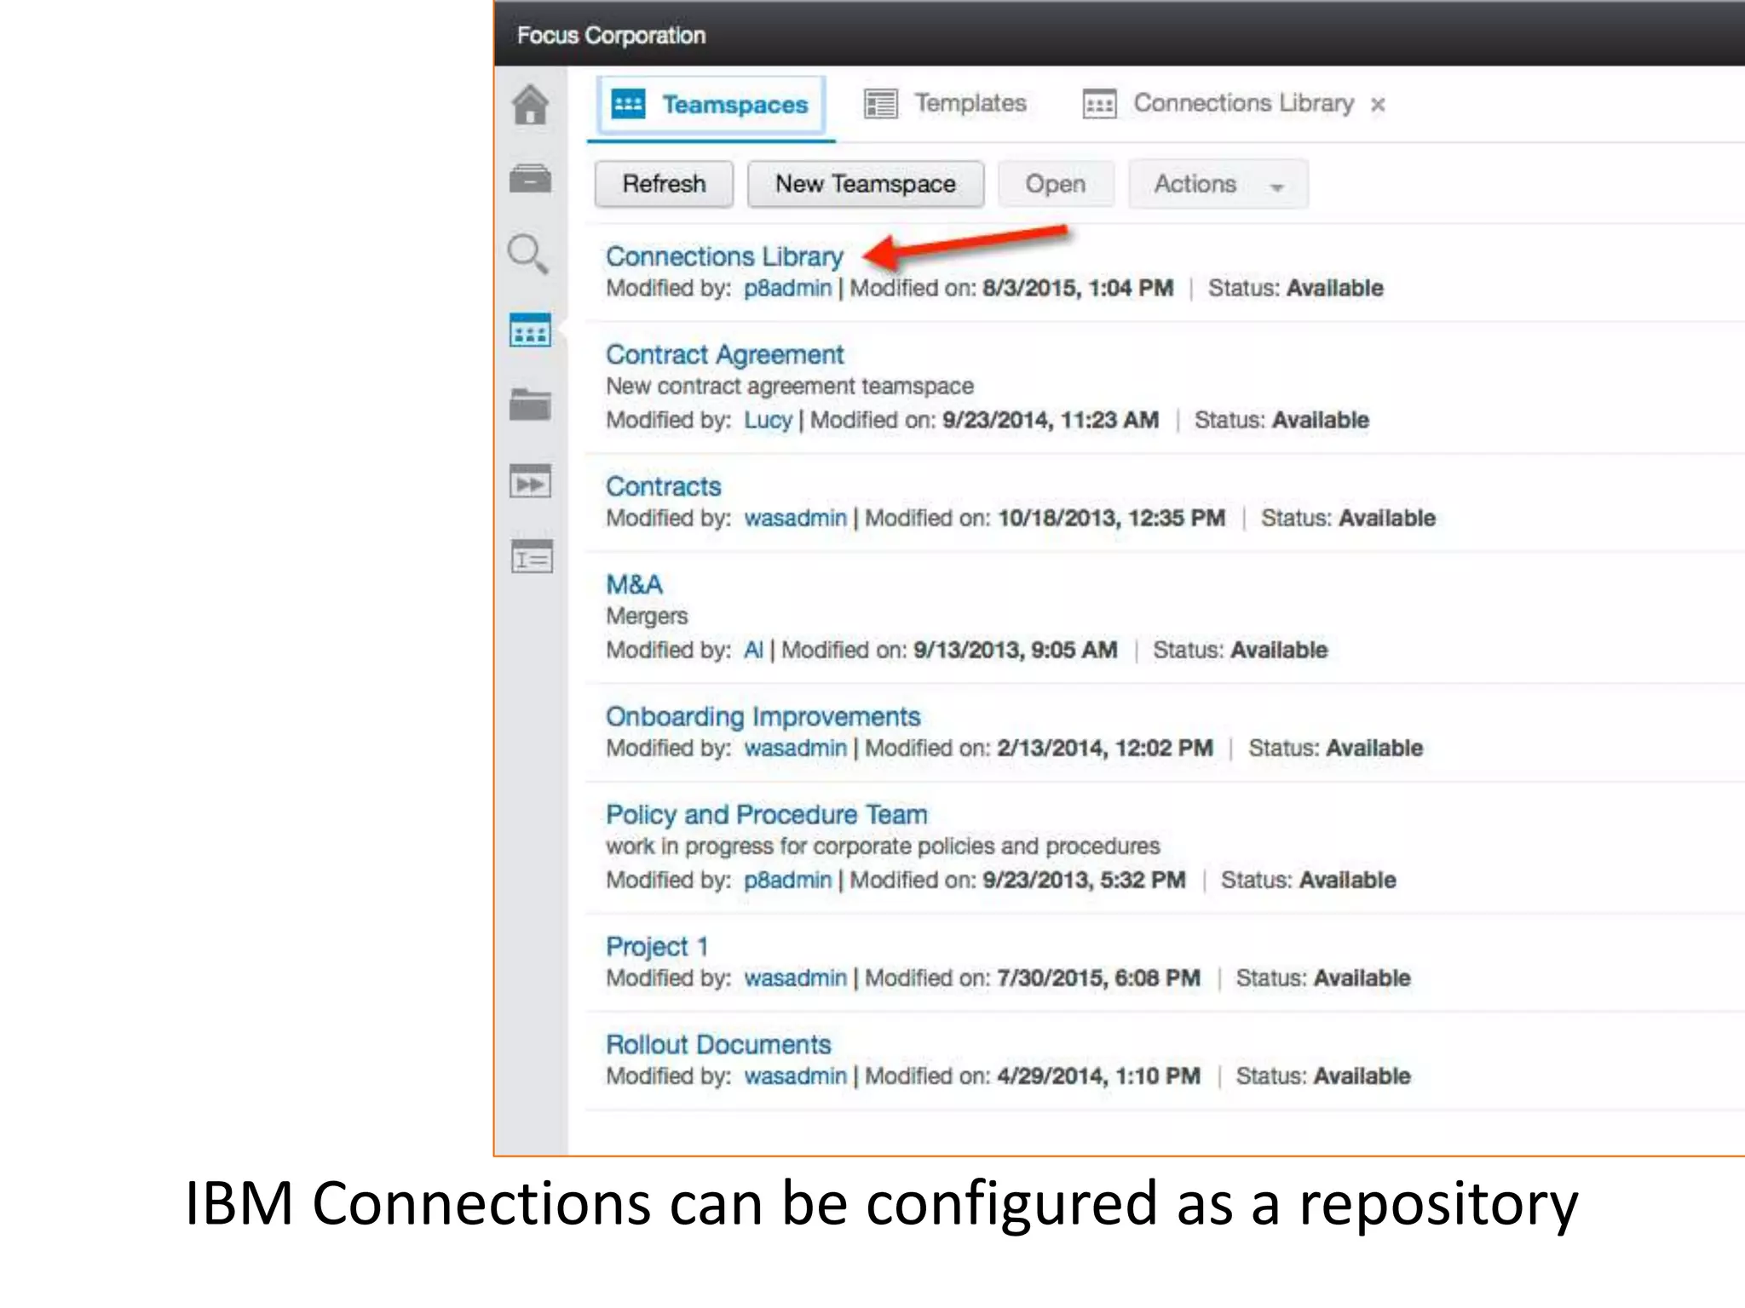
Task: Expand the Actions dropdown
Action: tap(1218, 184)
